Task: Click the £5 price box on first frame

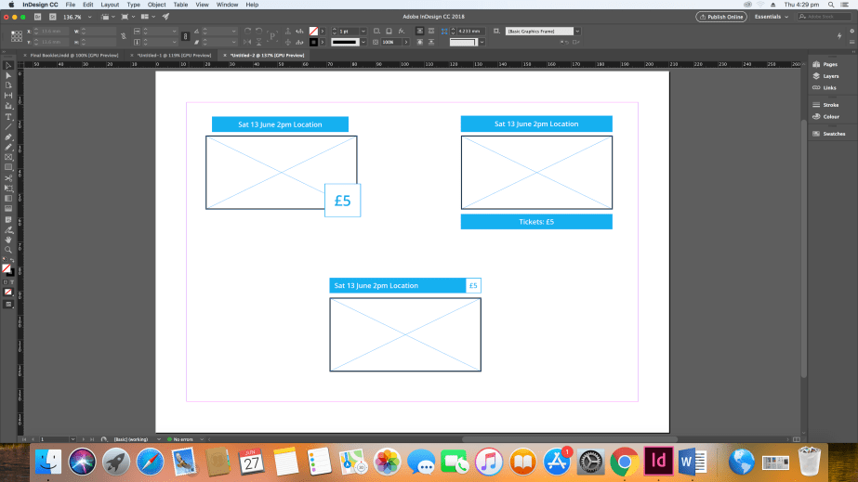Action: (342, 201)
